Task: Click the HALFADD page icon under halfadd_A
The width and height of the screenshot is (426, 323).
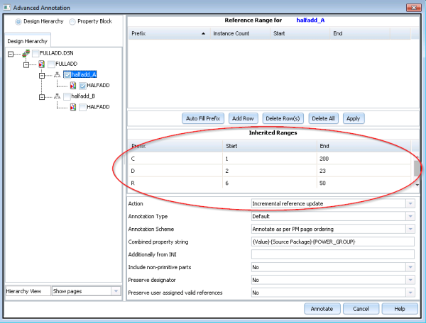Action: point(72,85)
